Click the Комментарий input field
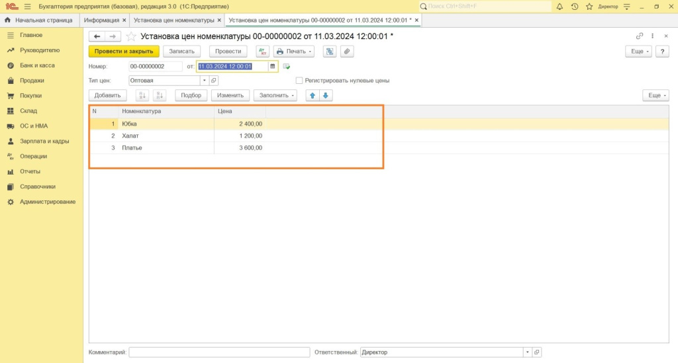The image size is (678, 363). tap(219, 352)
